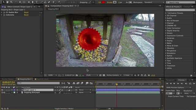The image size is (196, 110).
Task: Click the First Frame preview button
Action: tap(167, 83)
